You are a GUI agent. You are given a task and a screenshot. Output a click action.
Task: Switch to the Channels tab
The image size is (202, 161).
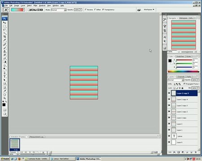(x=181, y=77)
